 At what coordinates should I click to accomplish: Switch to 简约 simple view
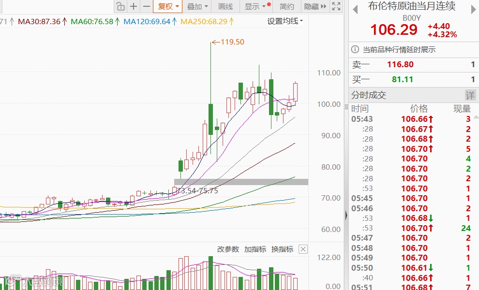[286, 6]
